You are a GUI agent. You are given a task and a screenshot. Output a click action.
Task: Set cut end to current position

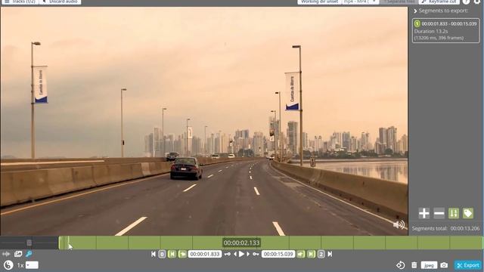pyautogui.click(x=301, y=254)
